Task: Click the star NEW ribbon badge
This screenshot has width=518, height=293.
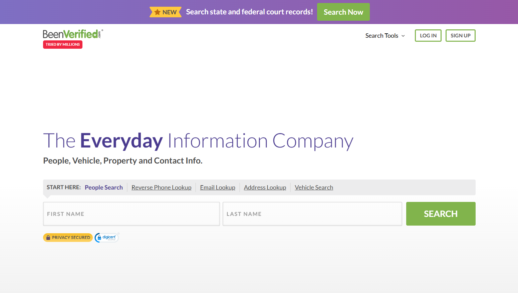Action: click(x=166, y=12)
